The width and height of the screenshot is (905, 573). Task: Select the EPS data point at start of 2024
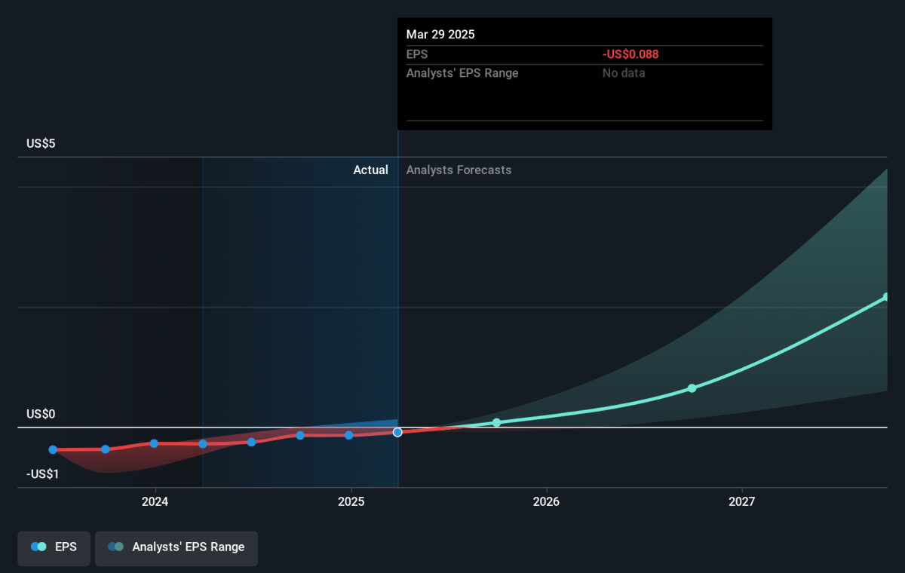[x=154, y=443]
